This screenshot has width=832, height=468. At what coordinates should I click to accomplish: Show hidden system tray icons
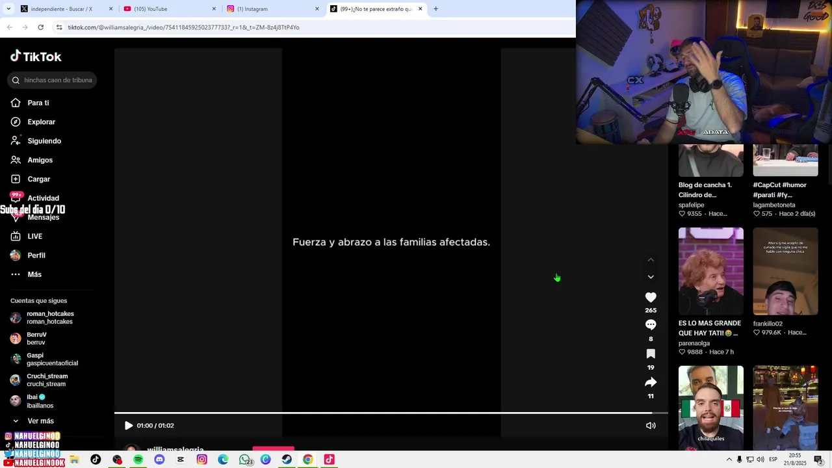[x=729, y=460]
